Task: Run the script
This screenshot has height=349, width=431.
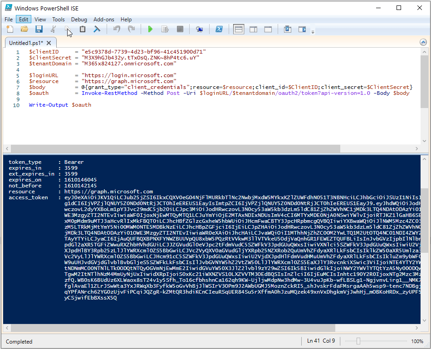Action: click(x=150, y=29)
